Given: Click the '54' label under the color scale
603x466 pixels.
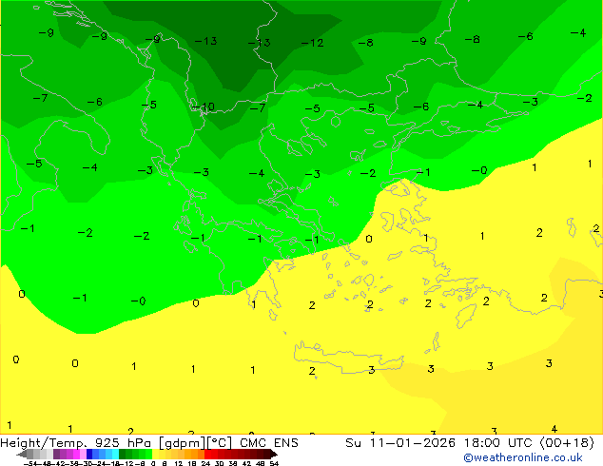Looking at the screenshot, I should click(x=273, y=463).
